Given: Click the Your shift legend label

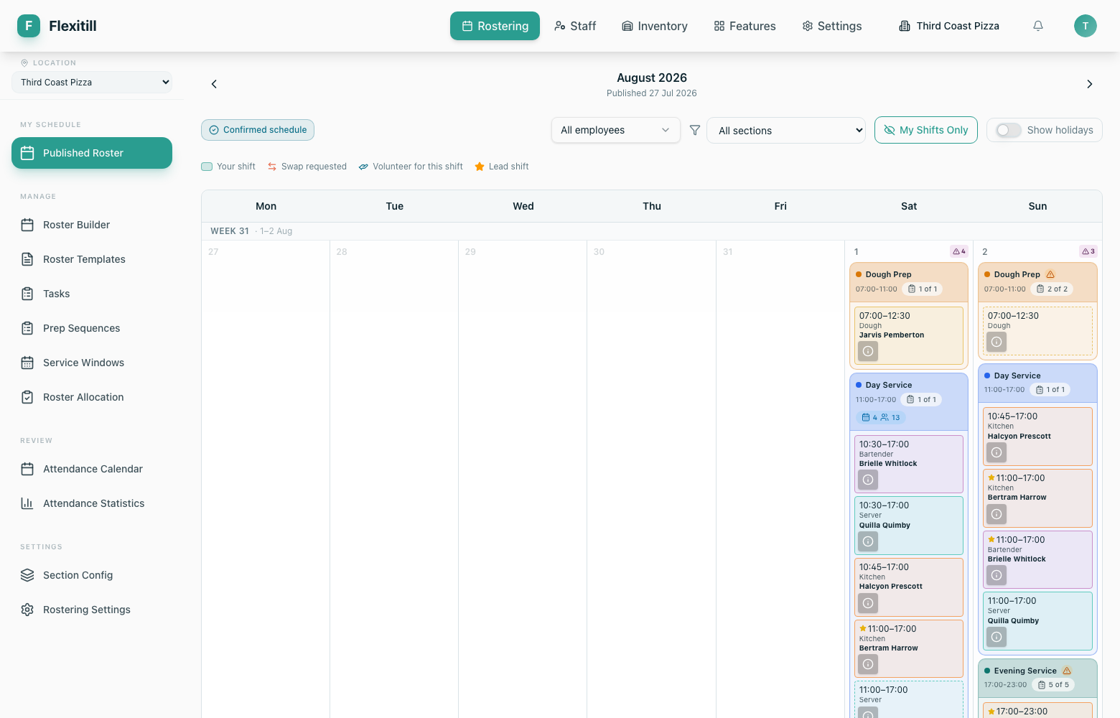Looking at the screenshot, I should coord(236,167).
